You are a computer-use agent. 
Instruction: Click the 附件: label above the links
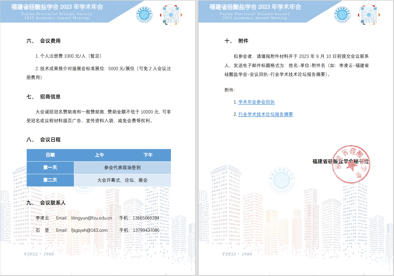tap(230, 90)
